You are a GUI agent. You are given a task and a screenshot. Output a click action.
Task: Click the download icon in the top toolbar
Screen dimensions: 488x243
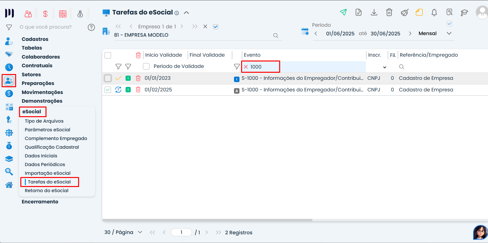(x=374, y=13)
